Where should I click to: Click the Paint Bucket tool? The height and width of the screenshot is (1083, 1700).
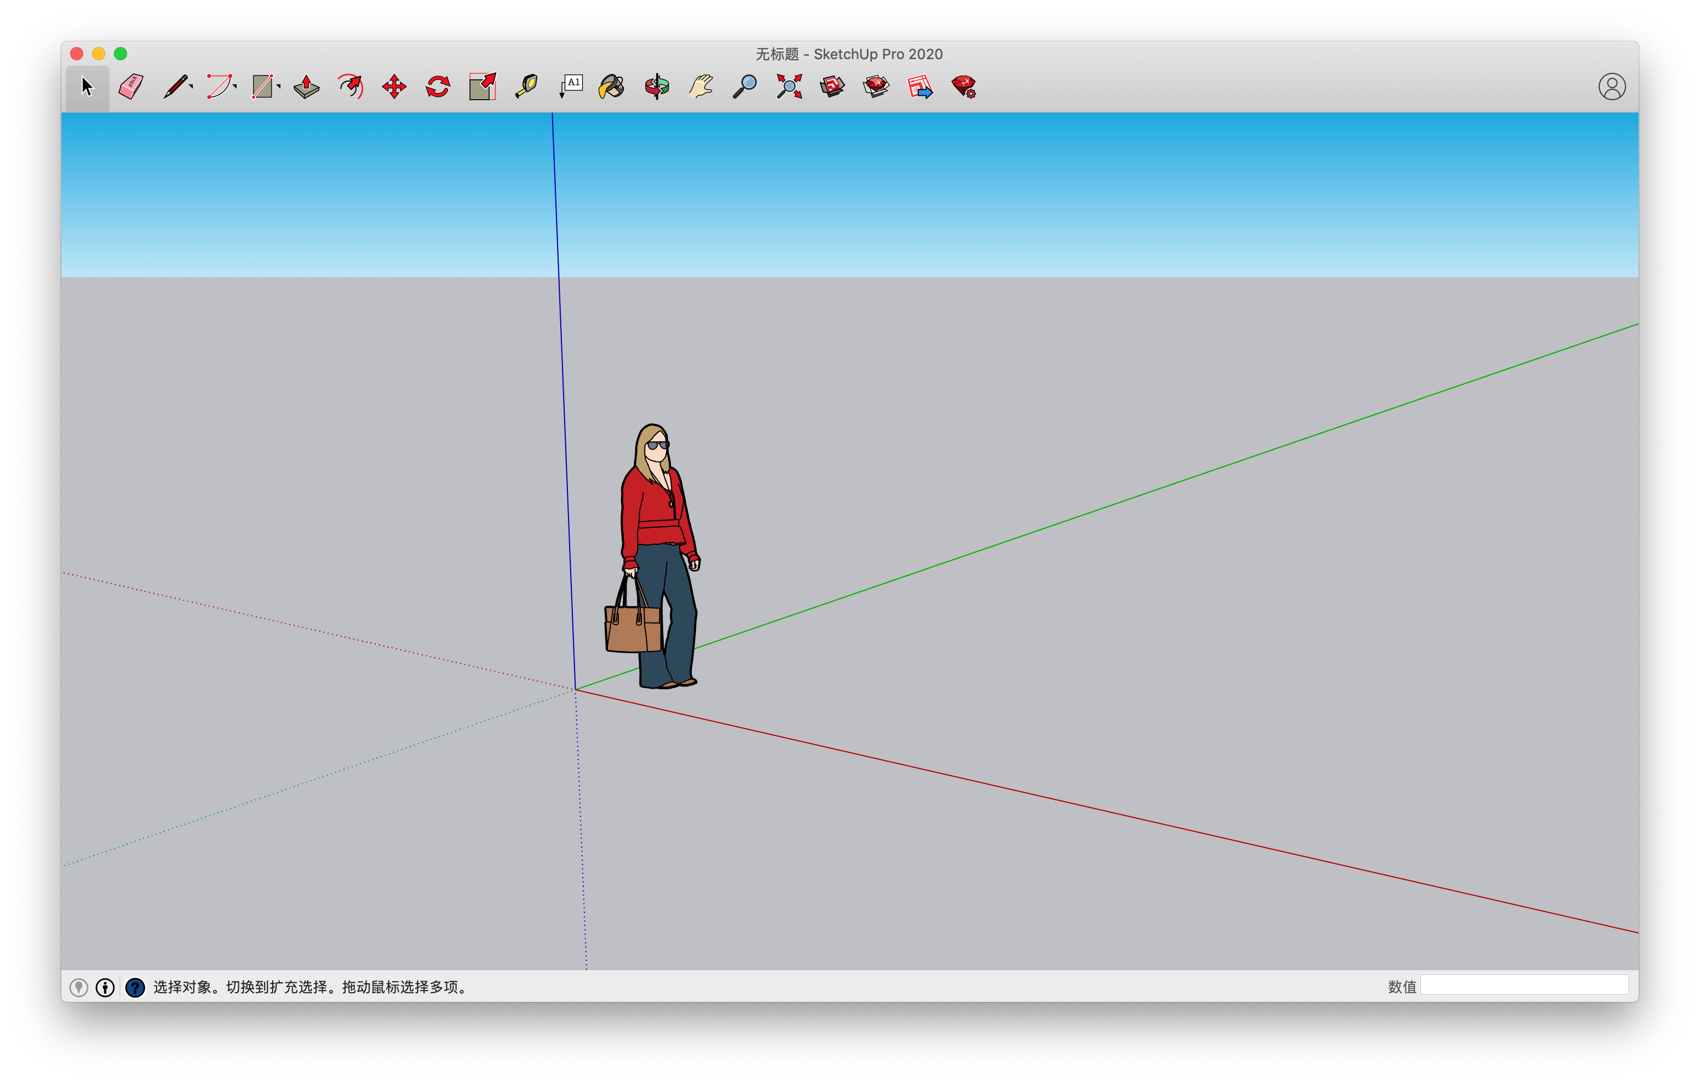point(611,87)
